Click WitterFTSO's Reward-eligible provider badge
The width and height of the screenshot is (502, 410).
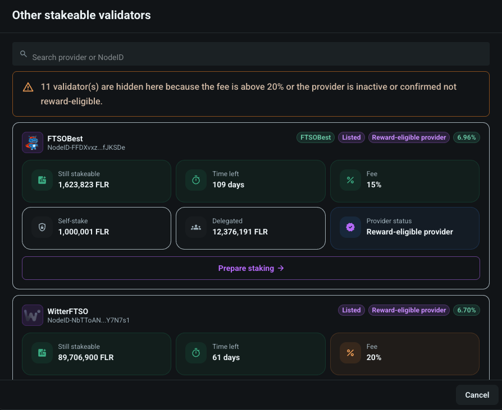(409, 310)
